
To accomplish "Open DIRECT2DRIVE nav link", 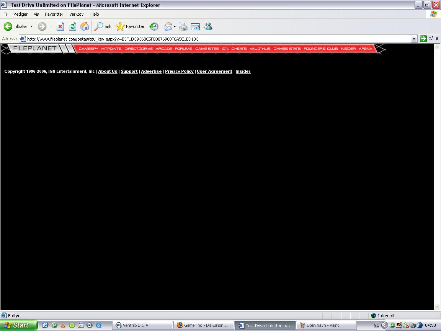I will click(139, 49).
